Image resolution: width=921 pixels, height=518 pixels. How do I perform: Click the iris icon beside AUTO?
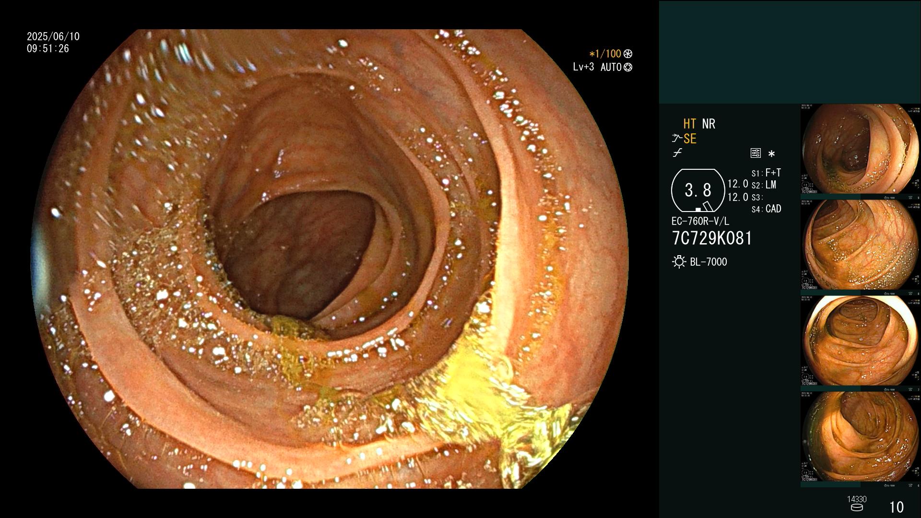[x=628, y=67]
